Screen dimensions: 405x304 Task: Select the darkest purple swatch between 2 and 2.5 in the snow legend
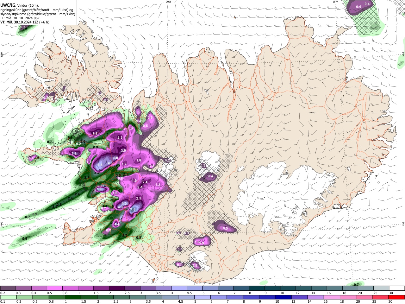(117, 288)
